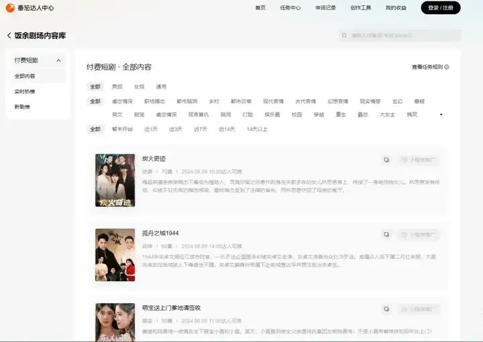Open 审阅记录 in the top navigation
Image resolution: width=483 pixels, height=342 pixels.
[325, 7]
